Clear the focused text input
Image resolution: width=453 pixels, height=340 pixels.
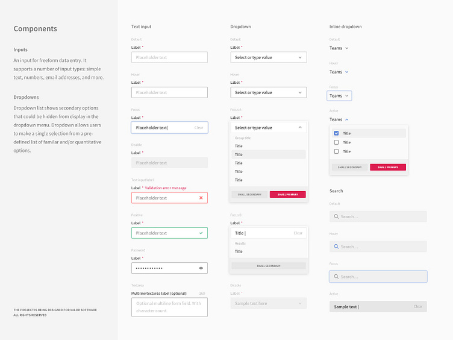click(199, 128)
